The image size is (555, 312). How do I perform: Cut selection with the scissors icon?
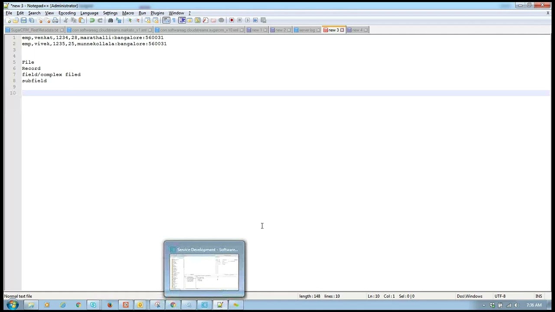(x=66, y=20)
